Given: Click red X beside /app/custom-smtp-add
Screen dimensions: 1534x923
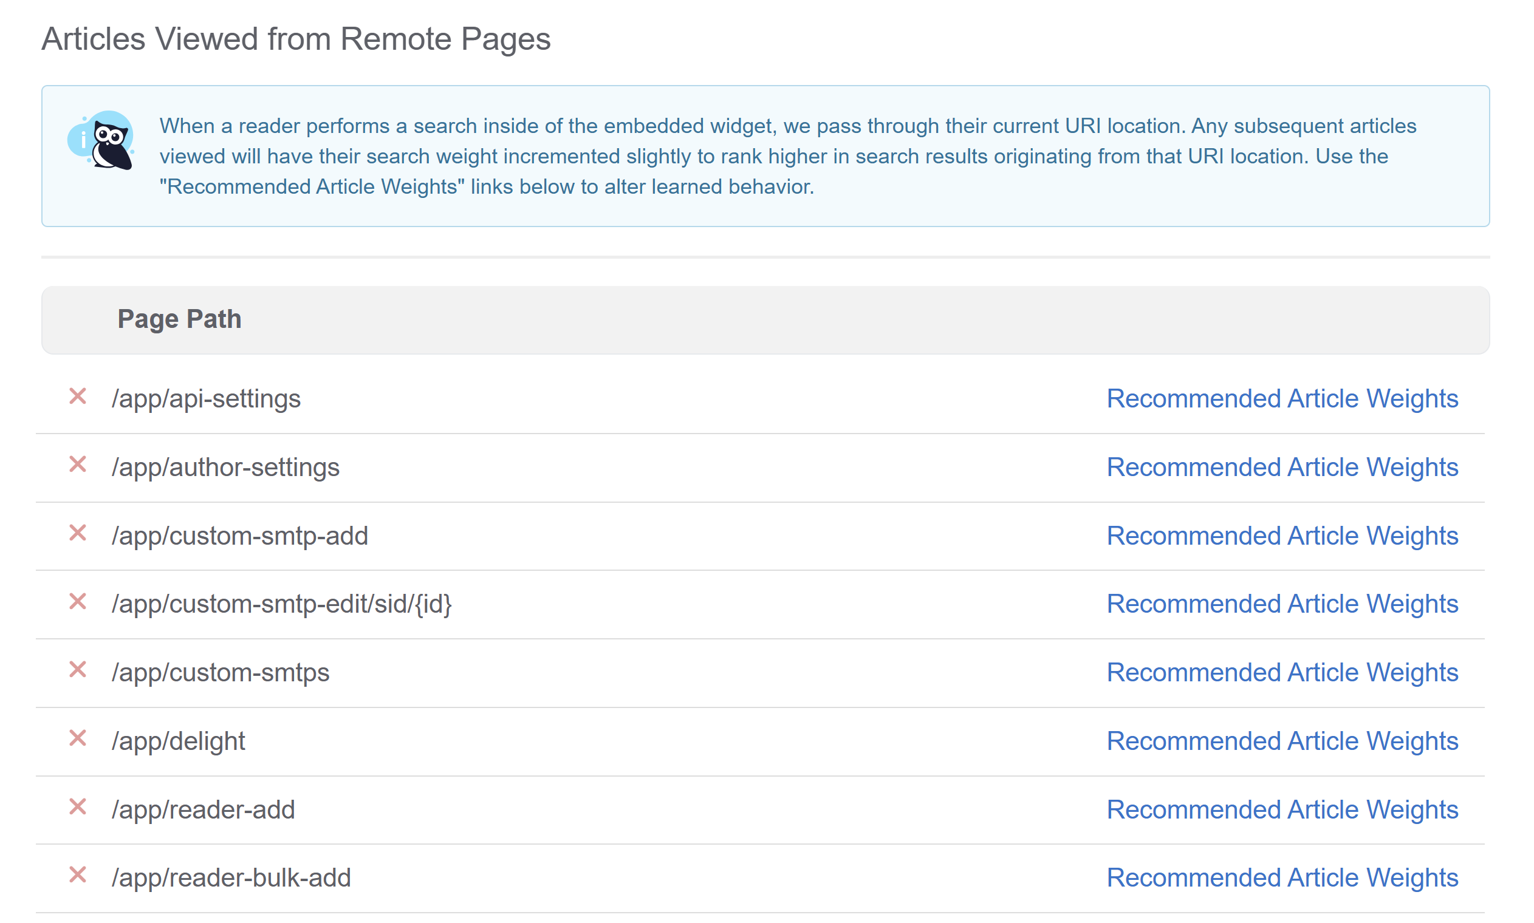Looking at the screenshot, I should pos(78,533).
